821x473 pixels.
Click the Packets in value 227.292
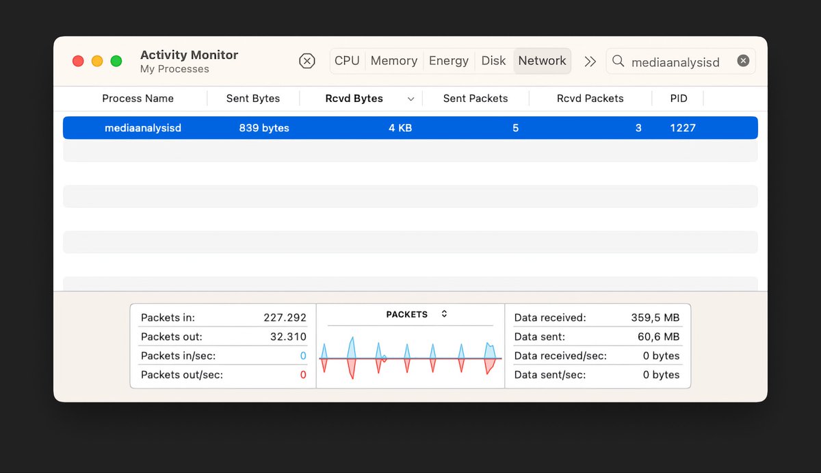click(285, 318)
